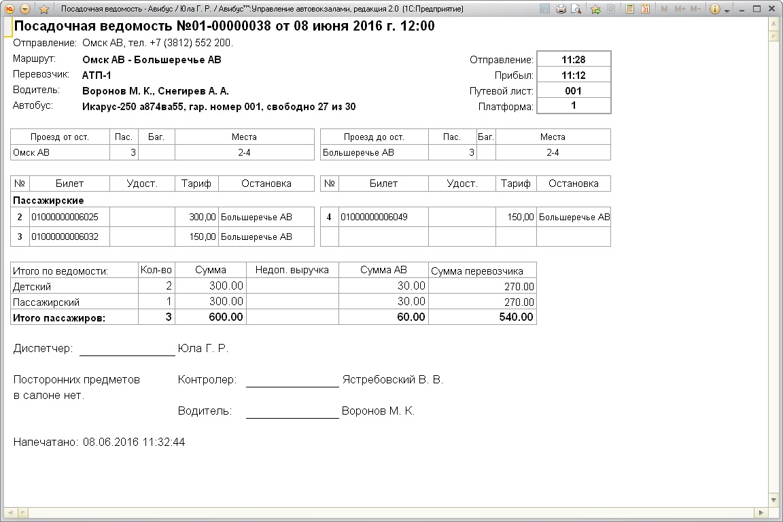783x522 pixels.
Task: Click the Print icon in the title bar
Action: [561, 10]
